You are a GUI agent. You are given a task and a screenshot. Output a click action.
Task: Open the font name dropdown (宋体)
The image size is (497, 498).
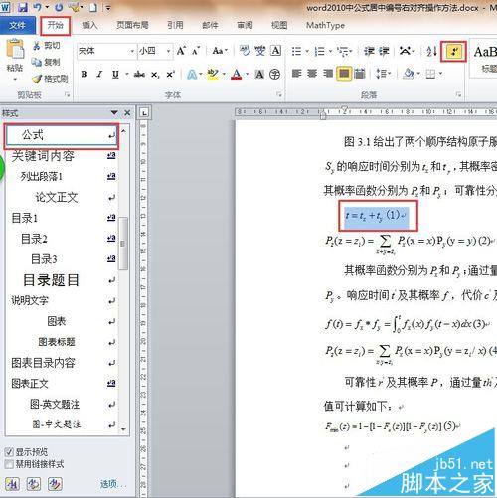pyautogui.click(x=106, y=51)
